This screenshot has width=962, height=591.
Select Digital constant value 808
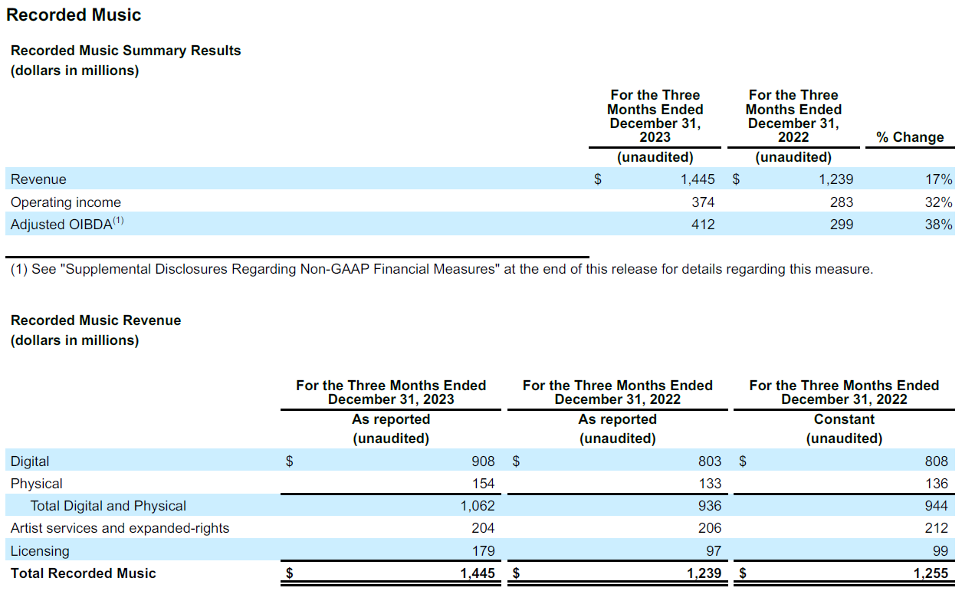[x=936, y=461]
